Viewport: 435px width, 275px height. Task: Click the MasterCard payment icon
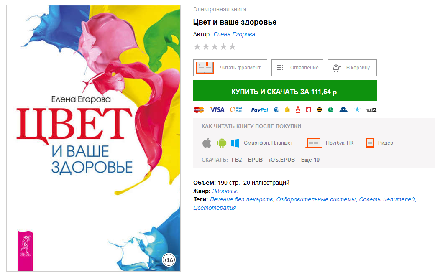[x=199, y=110]
